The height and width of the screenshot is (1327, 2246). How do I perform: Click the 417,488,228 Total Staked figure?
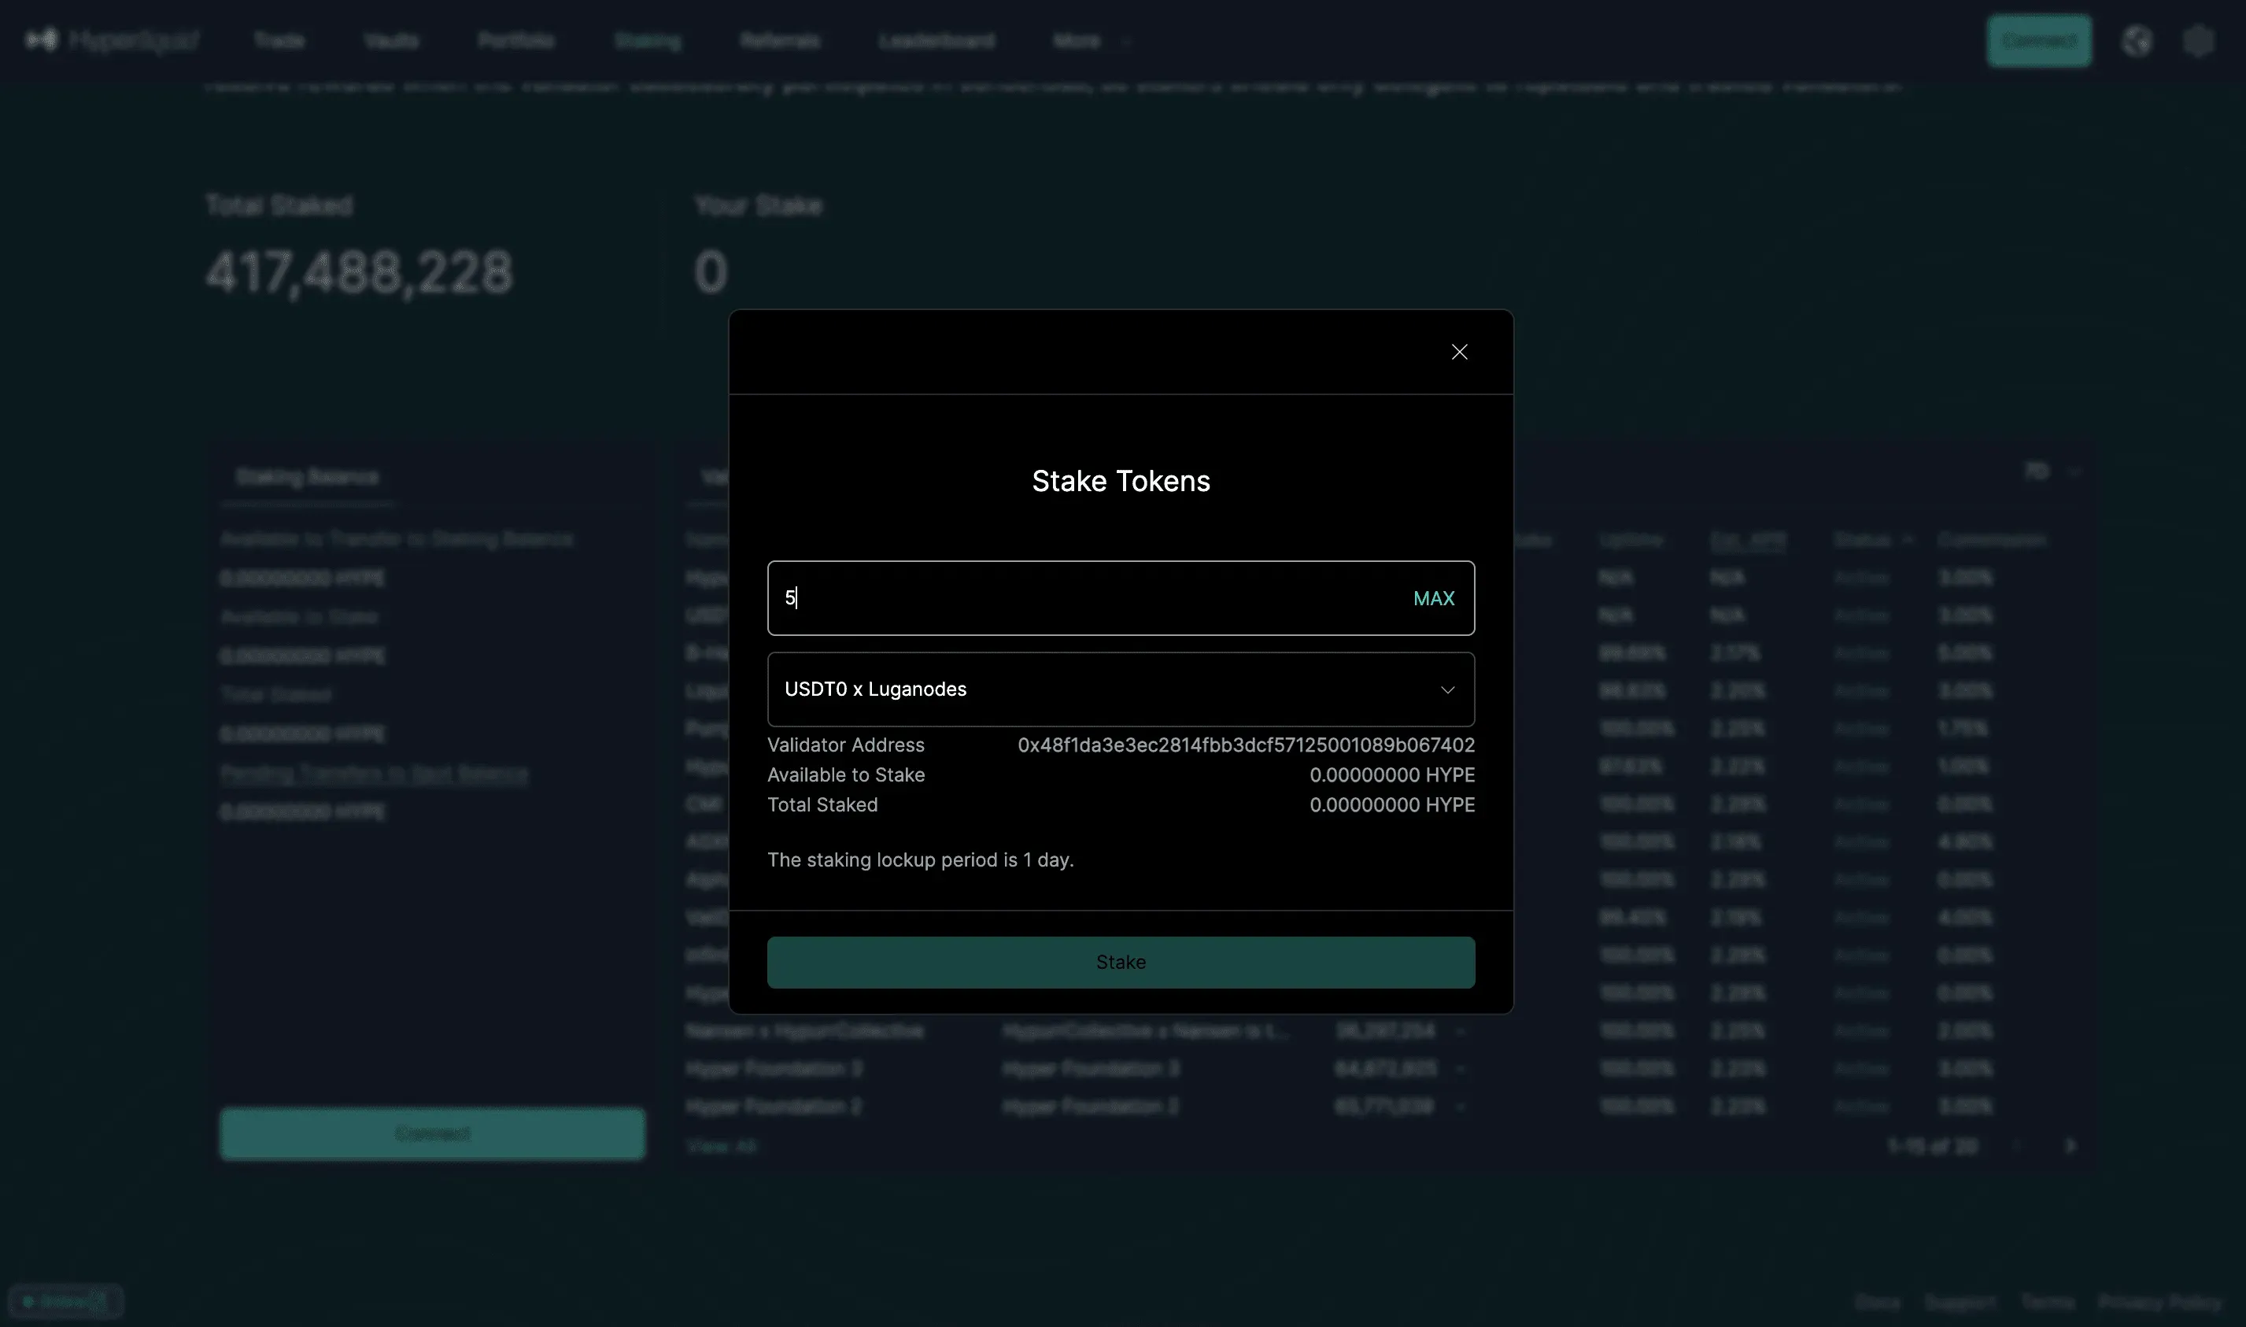[359, 273]
